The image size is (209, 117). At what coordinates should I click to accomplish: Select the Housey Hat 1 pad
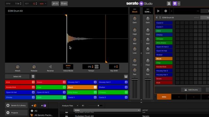pos(82,82)
